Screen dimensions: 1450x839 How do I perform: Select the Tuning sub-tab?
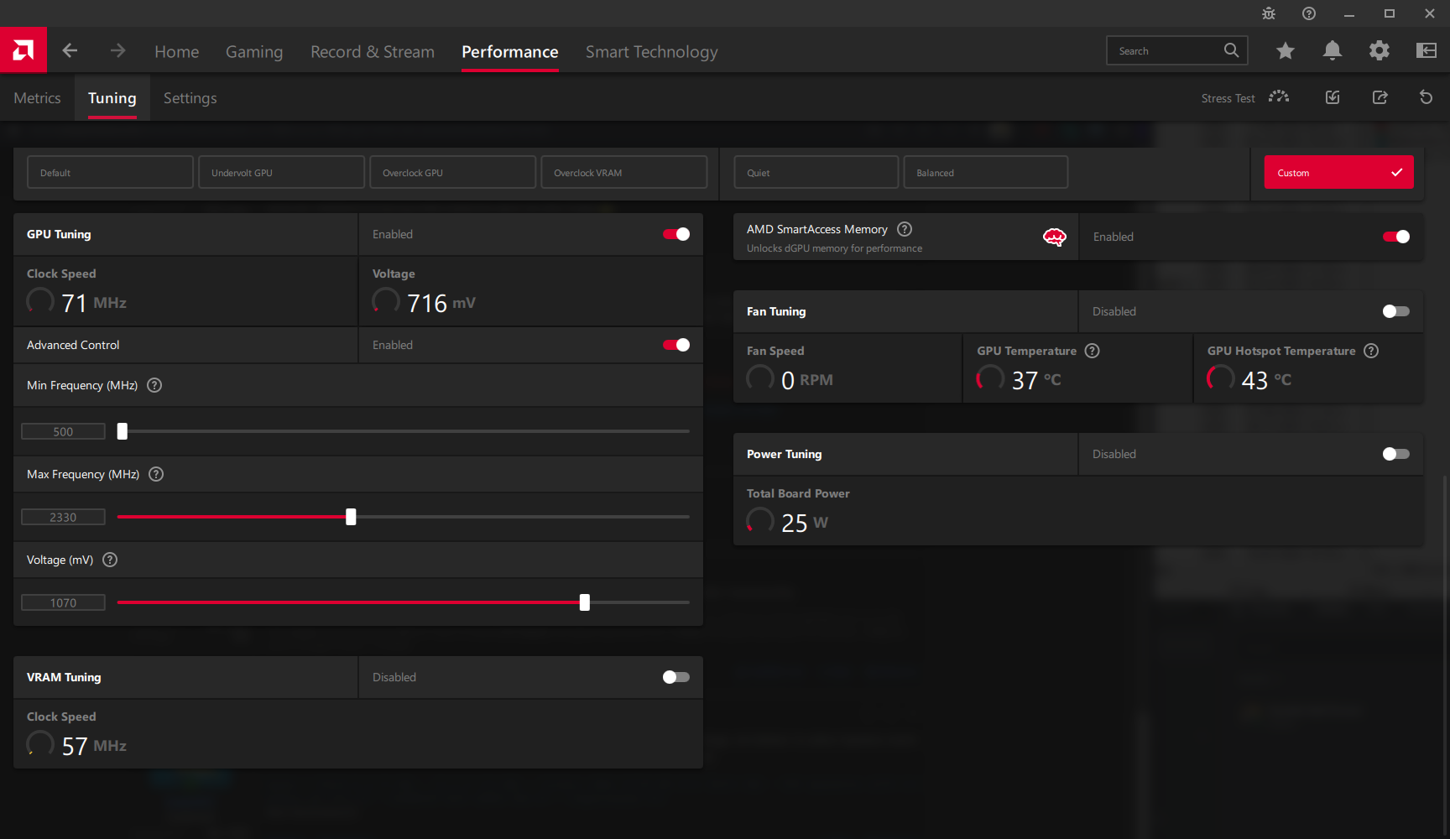(112, 98)
